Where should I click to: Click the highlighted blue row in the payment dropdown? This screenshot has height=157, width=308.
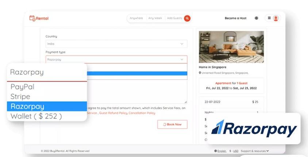[x=137, y=74]
